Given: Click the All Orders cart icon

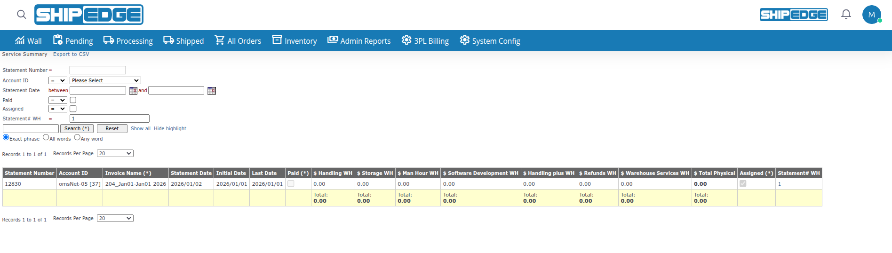Looking at the screenshot, I should tap(220, 40).
